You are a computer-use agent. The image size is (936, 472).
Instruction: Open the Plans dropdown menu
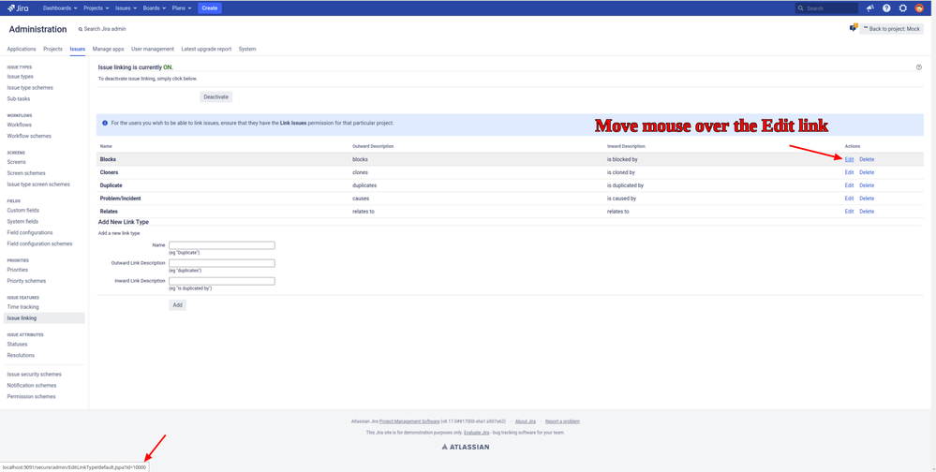pos(182,8)
